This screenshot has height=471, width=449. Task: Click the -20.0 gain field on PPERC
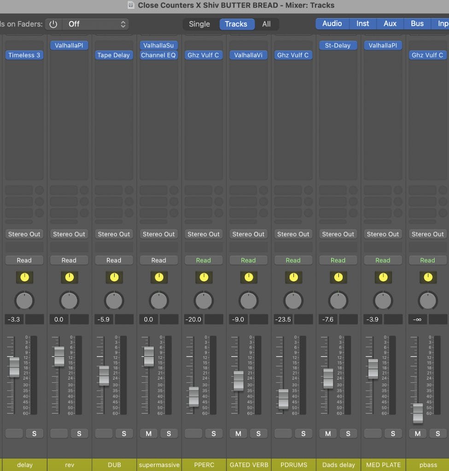pyautogui.click(x=194, y=319)
